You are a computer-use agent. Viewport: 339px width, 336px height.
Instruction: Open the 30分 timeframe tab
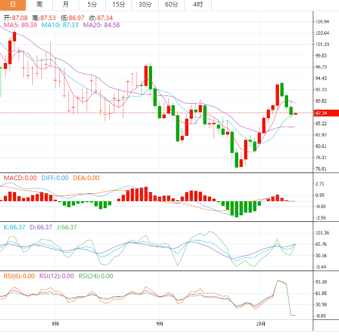(x=145, y=5)
